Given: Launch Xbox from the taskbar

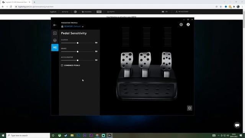Looking at the screenshot, I should [x=60, y=135].
